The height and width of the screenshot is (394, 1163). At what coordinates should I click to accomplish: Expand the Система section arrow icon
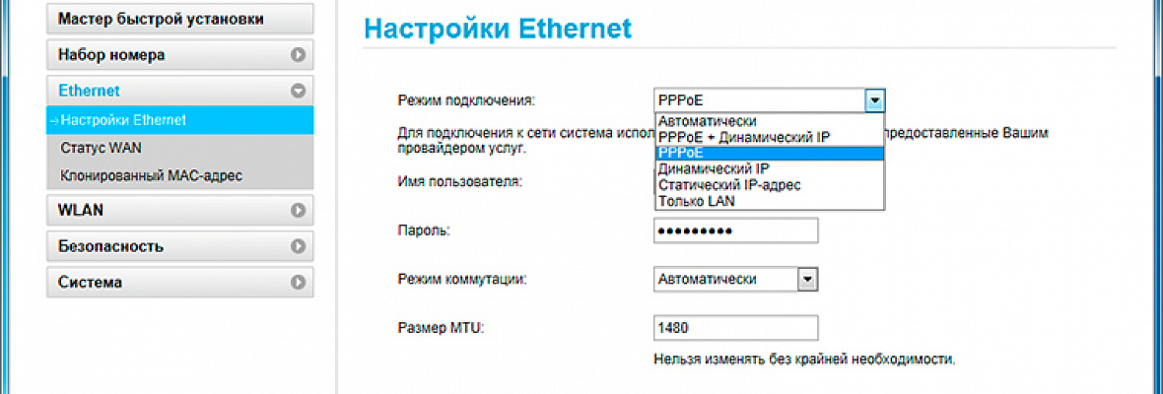299,282
